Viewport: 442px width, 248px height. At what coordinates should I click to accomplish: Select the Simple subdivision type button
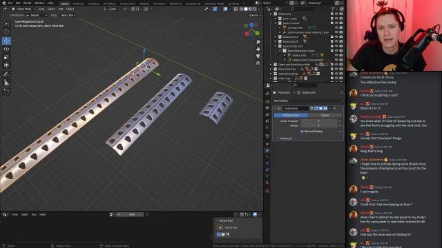pos(325,115)
